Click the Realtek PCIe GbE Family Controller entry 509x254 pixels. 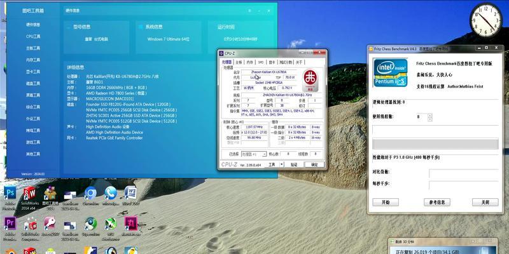115,138
